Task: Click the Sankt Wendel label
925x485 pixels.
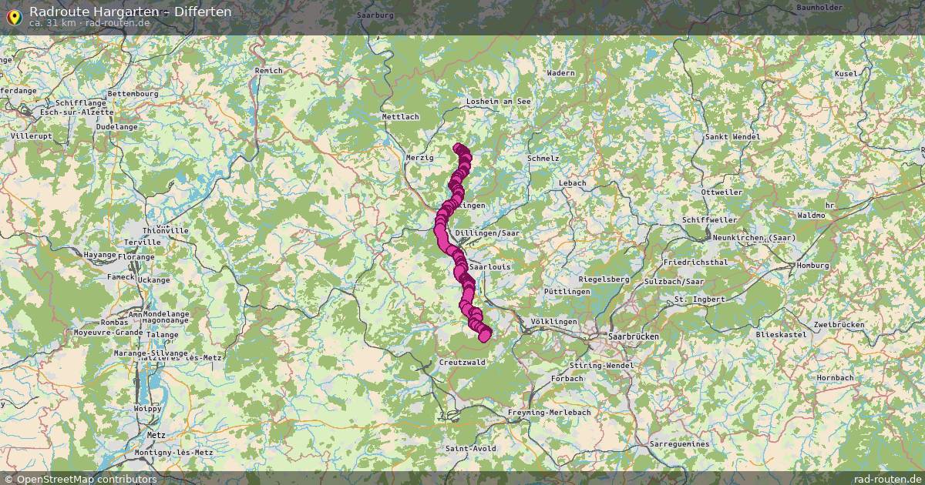Action: 732,136
